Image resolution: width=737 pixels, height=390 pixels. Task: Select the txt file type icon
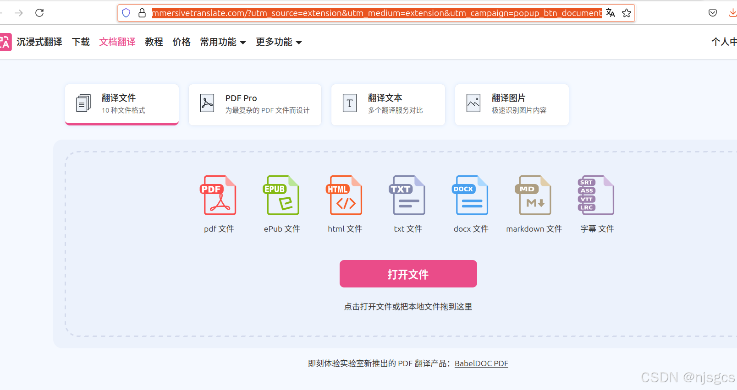click(x=408, y=195)
